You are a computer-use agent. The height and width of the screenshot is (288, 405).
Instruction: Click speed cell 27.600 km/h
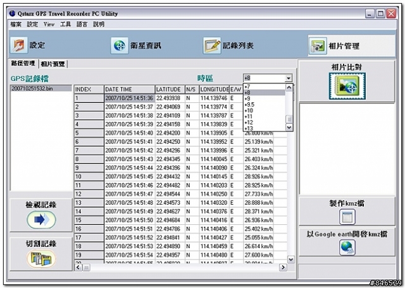coord(259,255)
